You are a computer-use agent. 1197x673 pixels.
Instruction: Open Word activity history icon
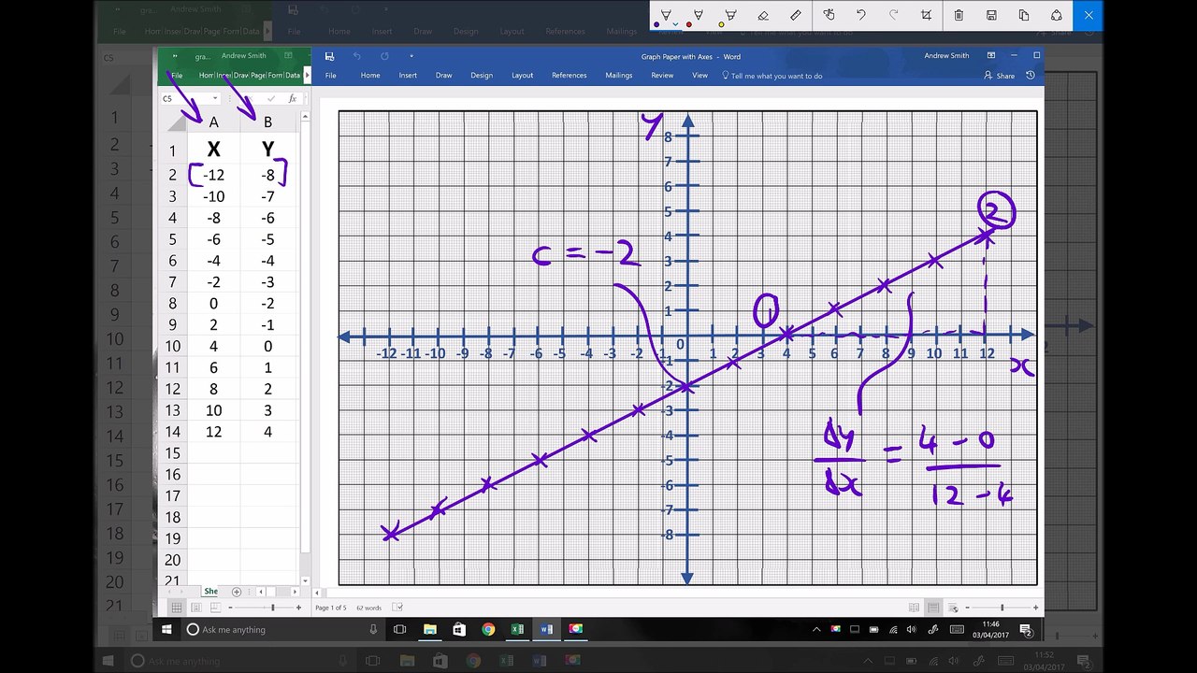[1031, 76]
